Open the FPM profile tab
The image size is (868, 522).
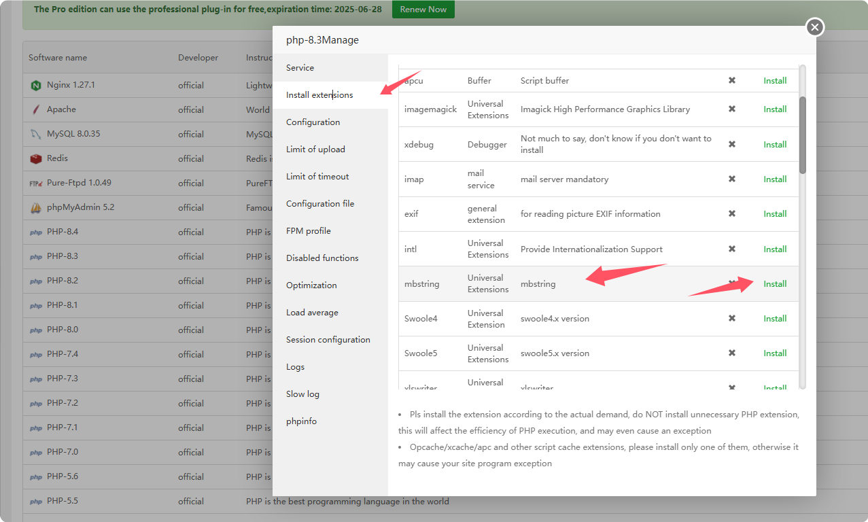[x=309, y=231]
